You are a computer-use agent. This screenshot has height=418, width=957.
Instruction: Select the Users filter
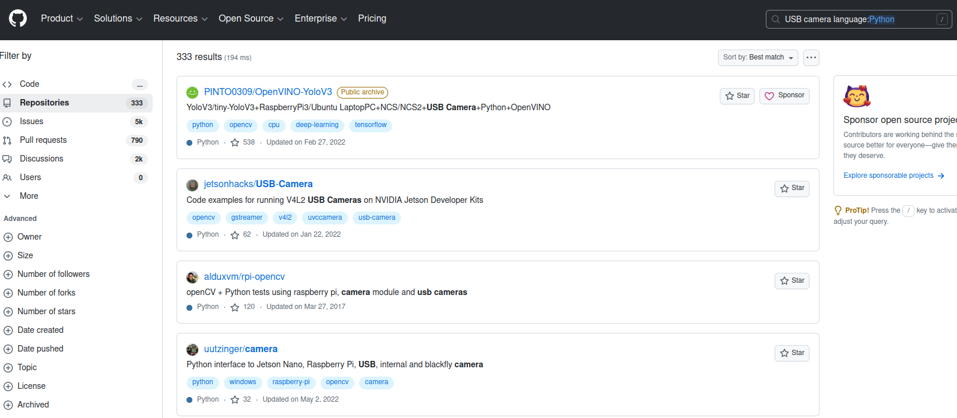tap(76, 177)
